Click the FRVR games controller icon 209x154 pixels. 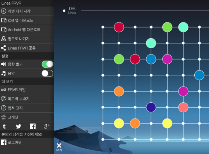point(3,90)
